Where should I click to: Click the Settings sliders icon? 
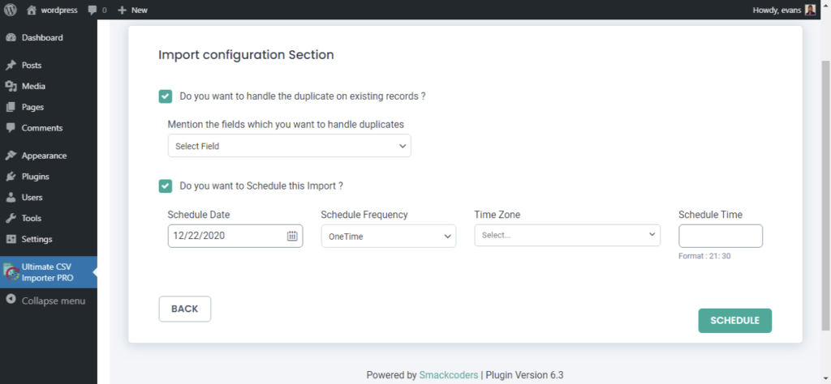[x=11, y=239]
